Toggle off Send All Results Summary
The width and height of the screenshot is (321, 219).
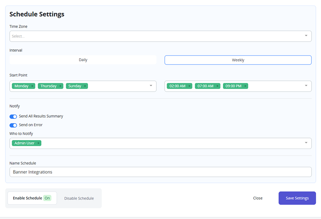pyautogui.click(x=13, y=117)
